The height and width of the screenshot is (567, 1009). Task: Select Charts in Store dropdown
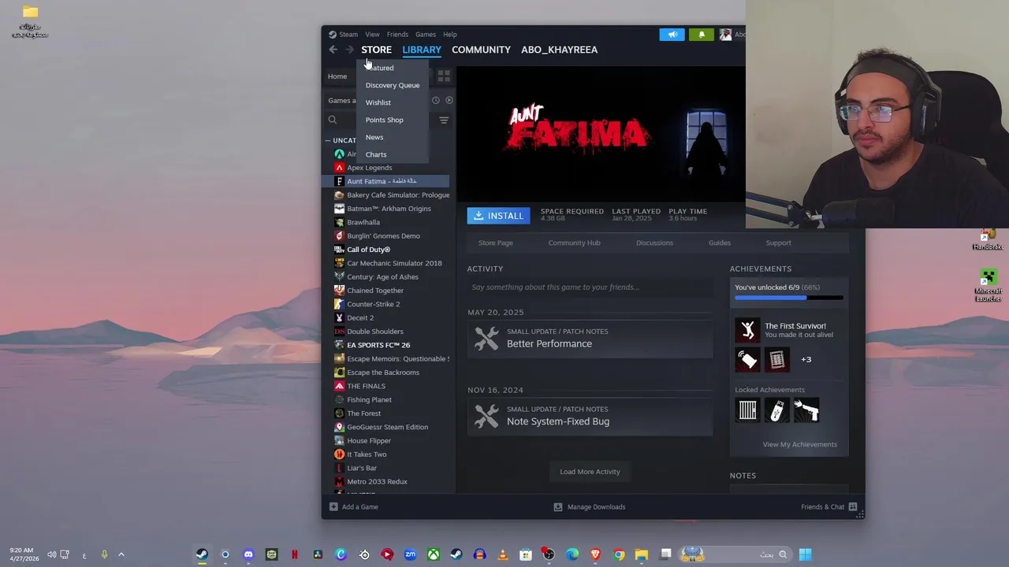tap(376, 154)
